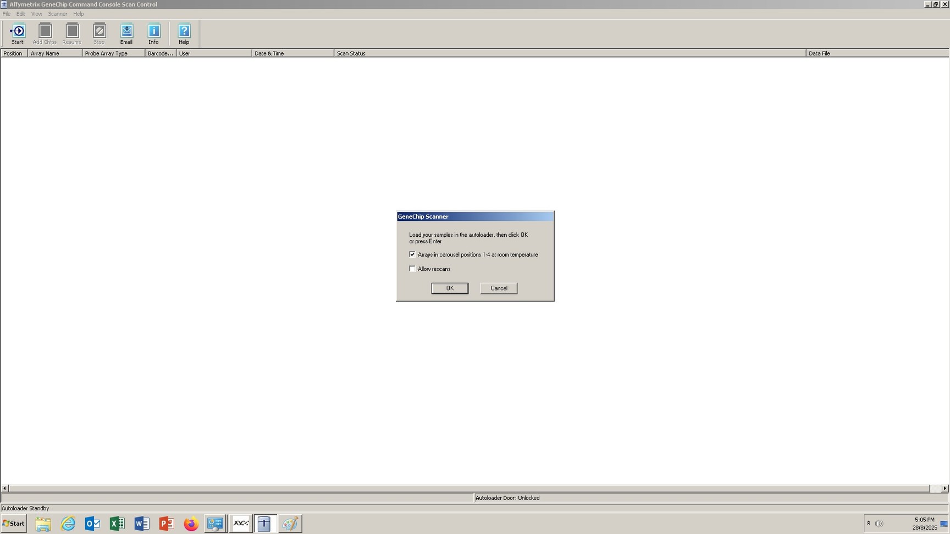The width and height of the screenshot is (950, 534).
Task: Click the Barcode column header
Action: [161, 53]
